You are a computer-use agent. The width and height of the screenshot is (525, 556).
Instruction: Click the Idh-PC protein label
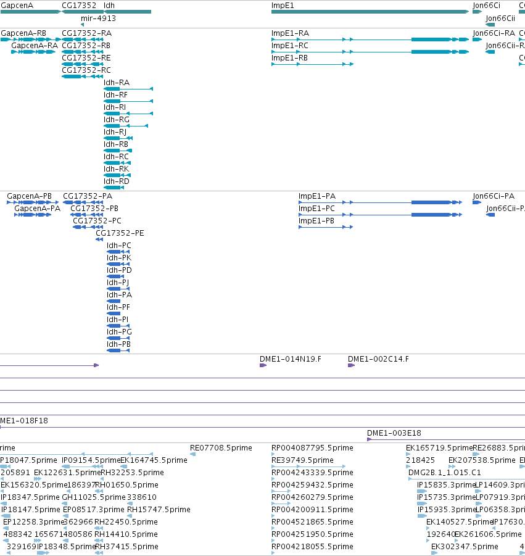coord(119,246)
